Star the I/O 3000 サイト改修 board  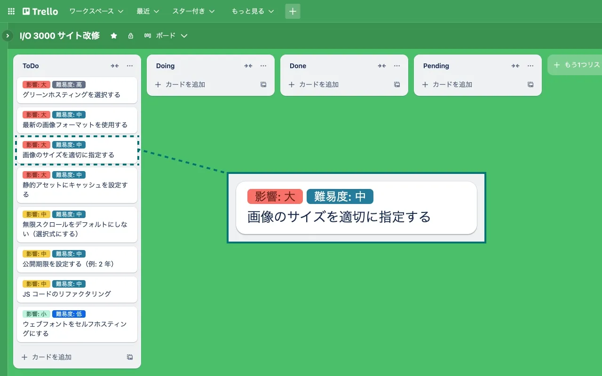(x=113, y=35)
